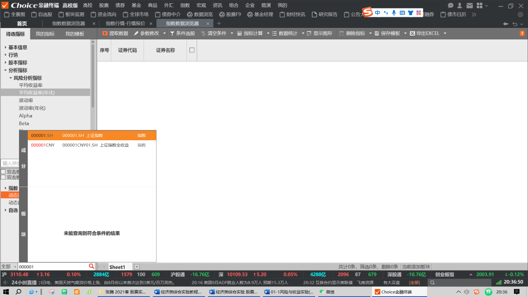Expand the 行情 tree node
Viewport: 528px width, 297px height.
pyautogui.click(x=5, y=55)
